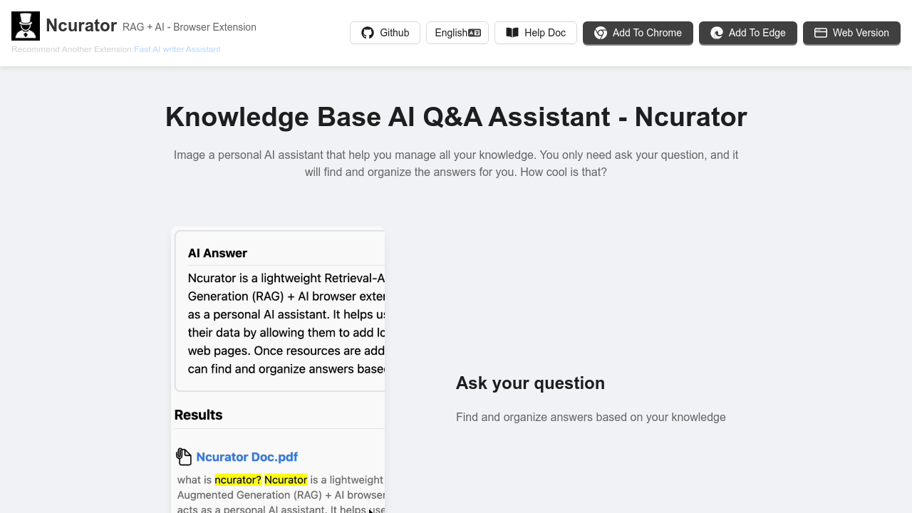912x513 pixels.
Task: Click the browser window icon on Web Version
Action: click(x=820, y=33)
